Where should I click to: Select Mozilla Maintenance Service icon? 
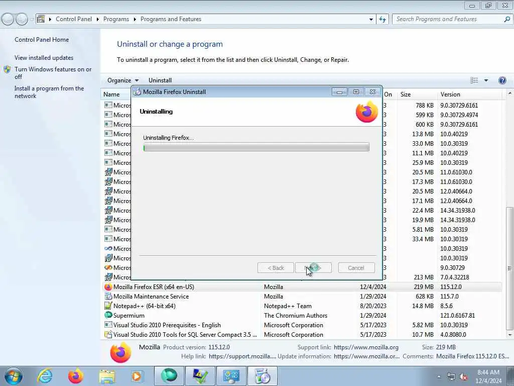(108, 297)
